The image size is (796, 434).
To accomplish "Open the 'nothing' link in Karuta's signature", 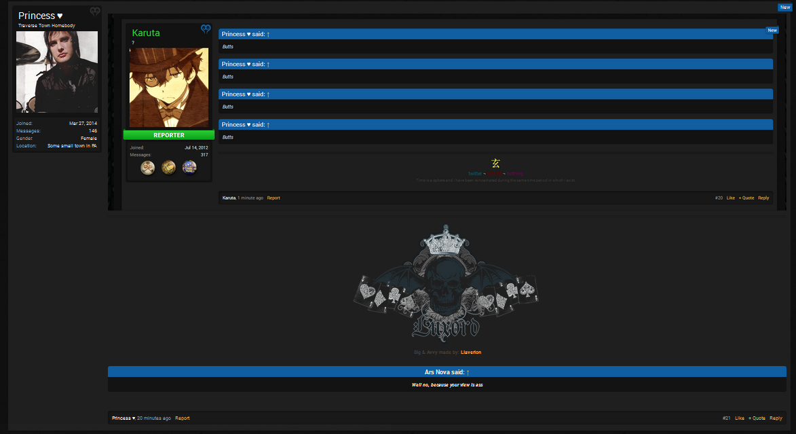I will pos(515,174).
